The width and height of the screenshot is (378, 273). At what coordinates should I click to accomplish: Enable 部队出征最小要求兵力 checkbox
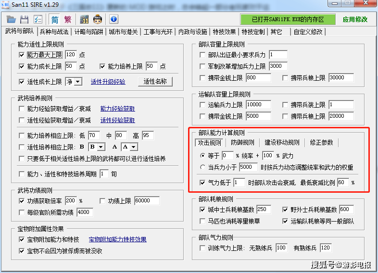pos(202,55)
